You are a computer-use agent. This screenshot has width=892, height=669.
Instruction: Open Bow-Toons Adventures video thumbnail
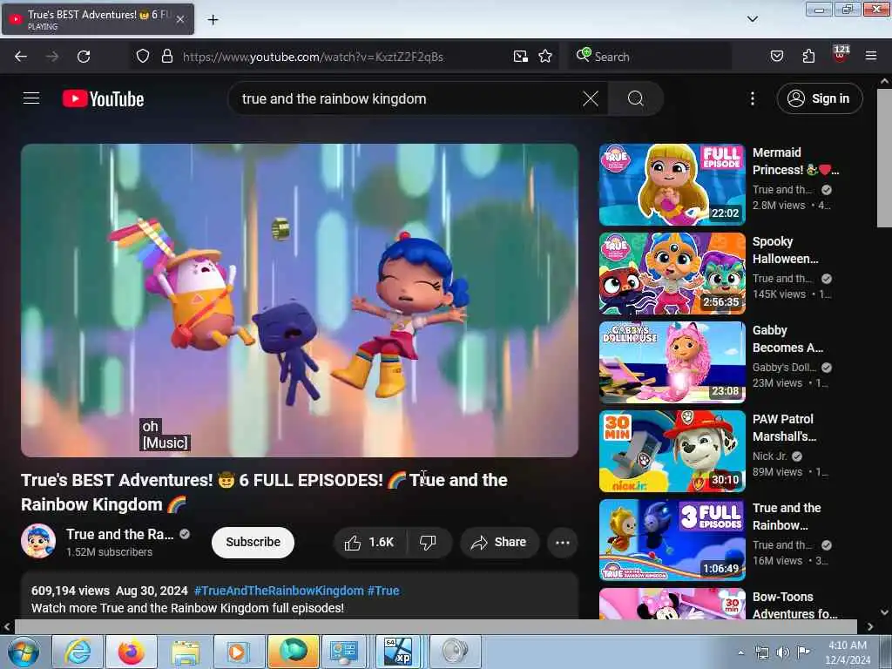672,604
